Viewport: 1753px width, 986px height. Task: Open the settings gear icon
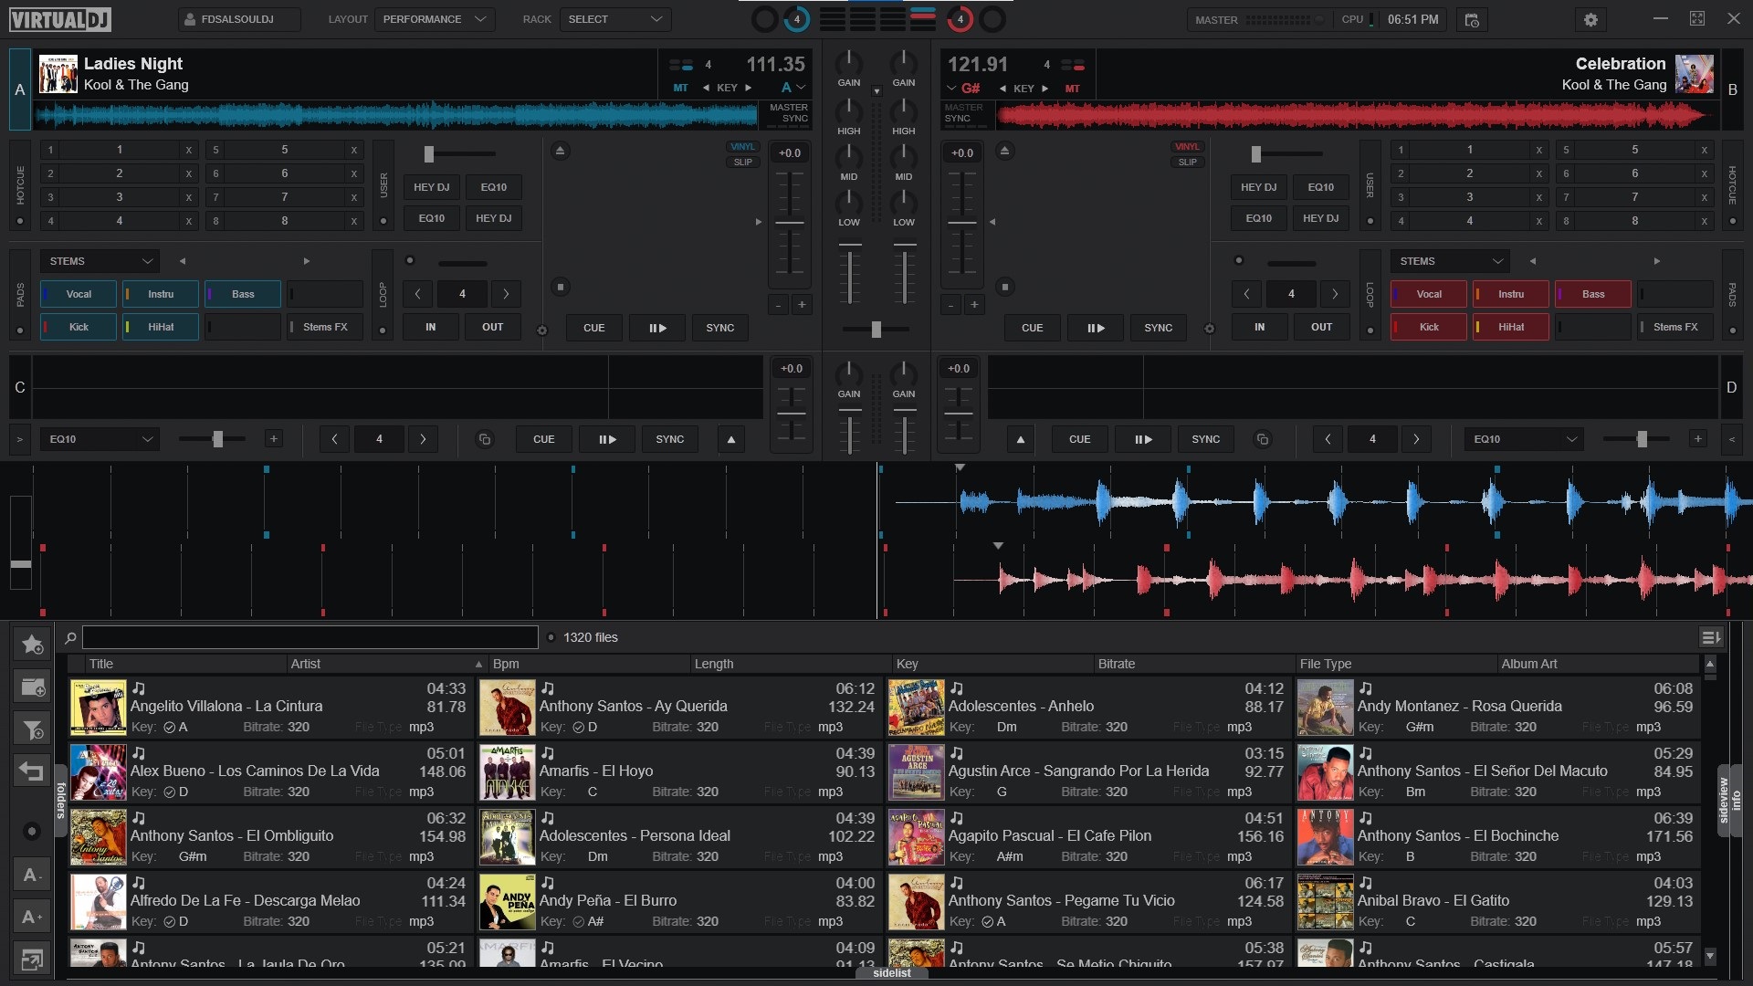[x=1590, y=19]
